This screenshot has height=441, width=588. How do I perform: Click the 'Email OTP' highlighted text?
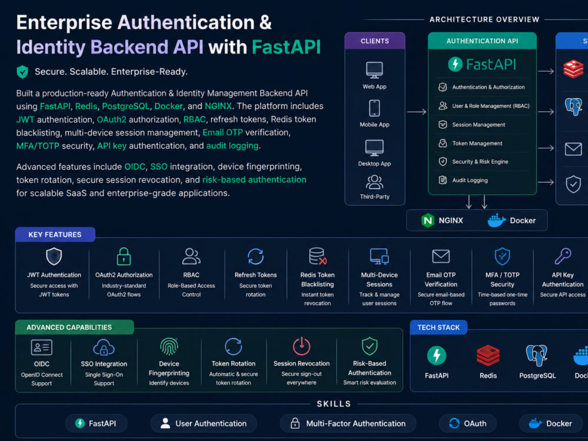point(223,132)
